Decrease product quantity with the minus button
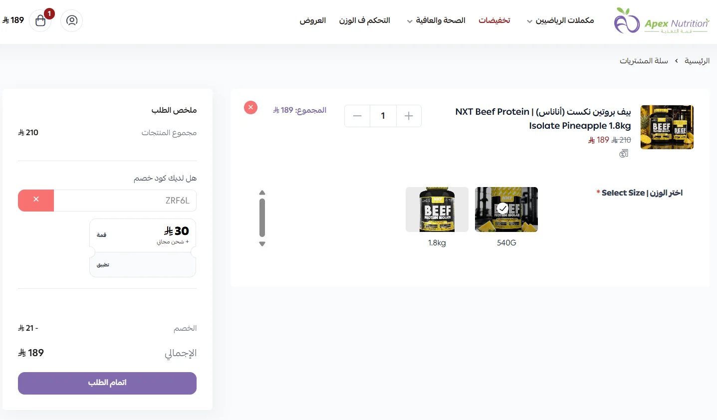 tap(357, 116)
